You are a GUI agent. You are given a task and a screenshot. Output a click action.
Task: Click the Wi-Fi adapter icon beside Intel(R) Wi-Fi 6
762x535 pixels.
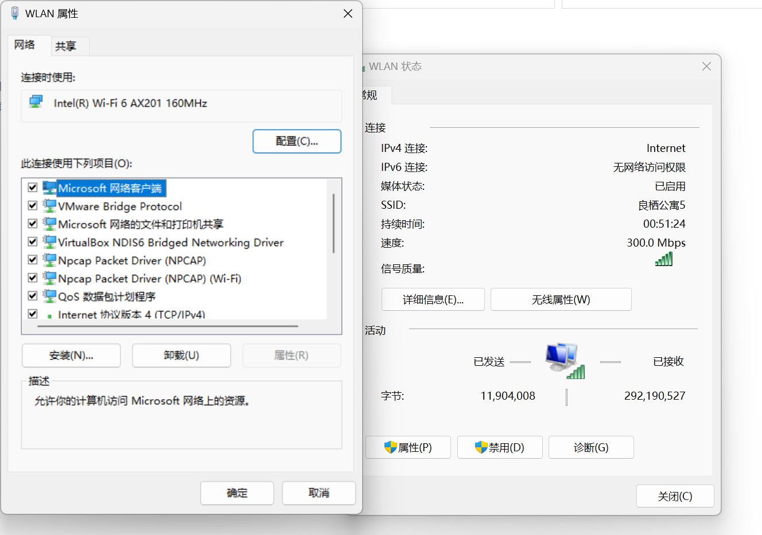[36, 102]
